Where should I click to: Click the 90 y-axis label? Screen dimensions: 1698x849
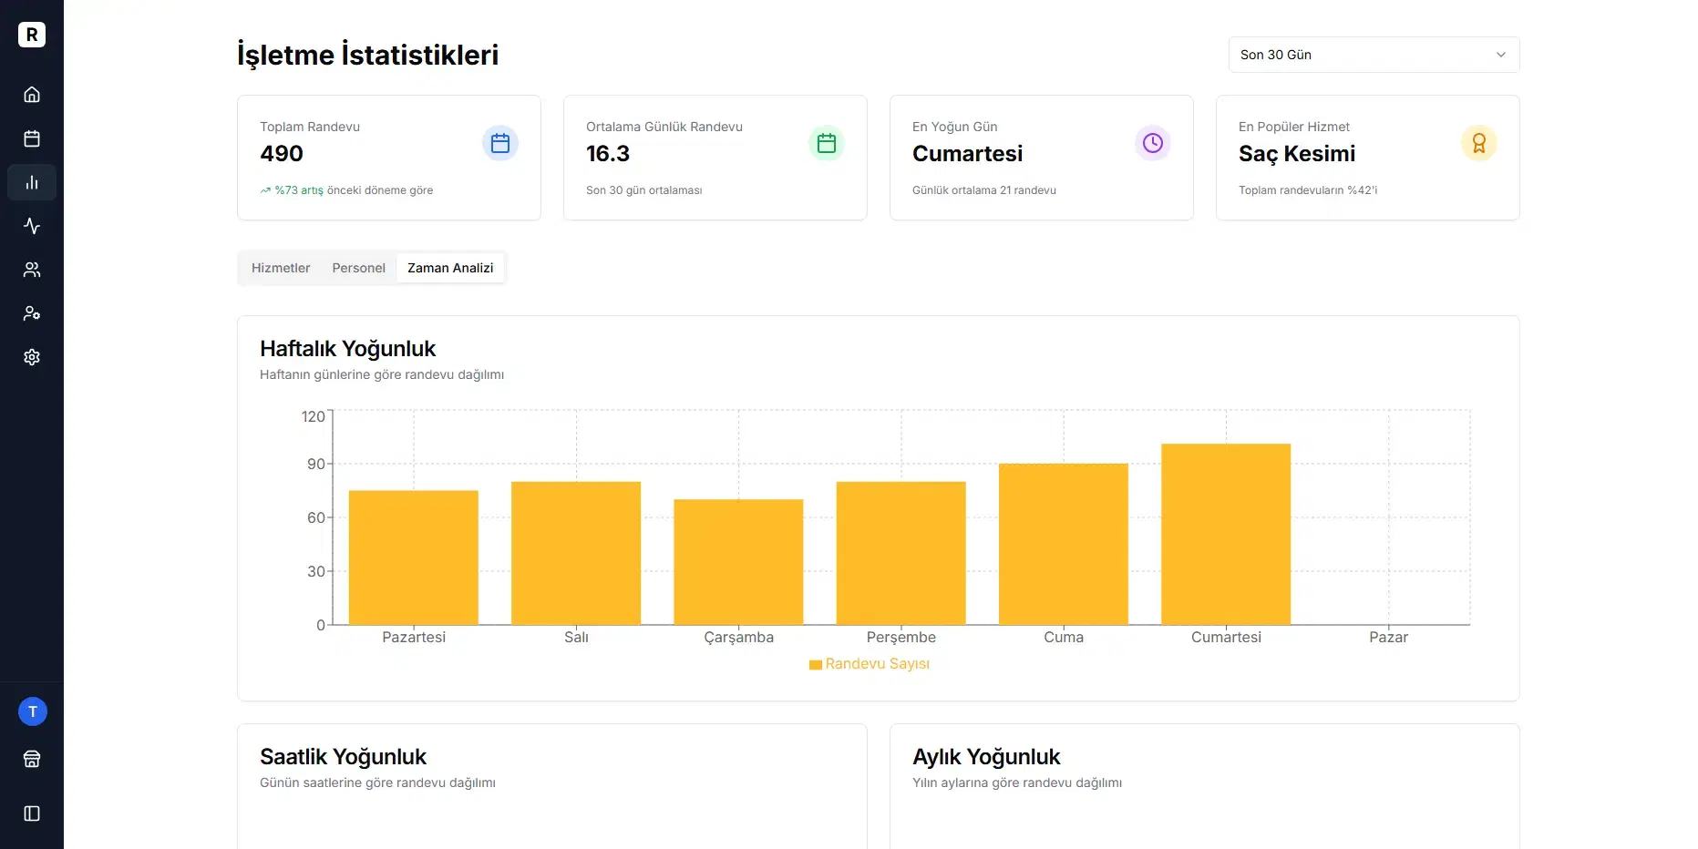tap(315, 464)
